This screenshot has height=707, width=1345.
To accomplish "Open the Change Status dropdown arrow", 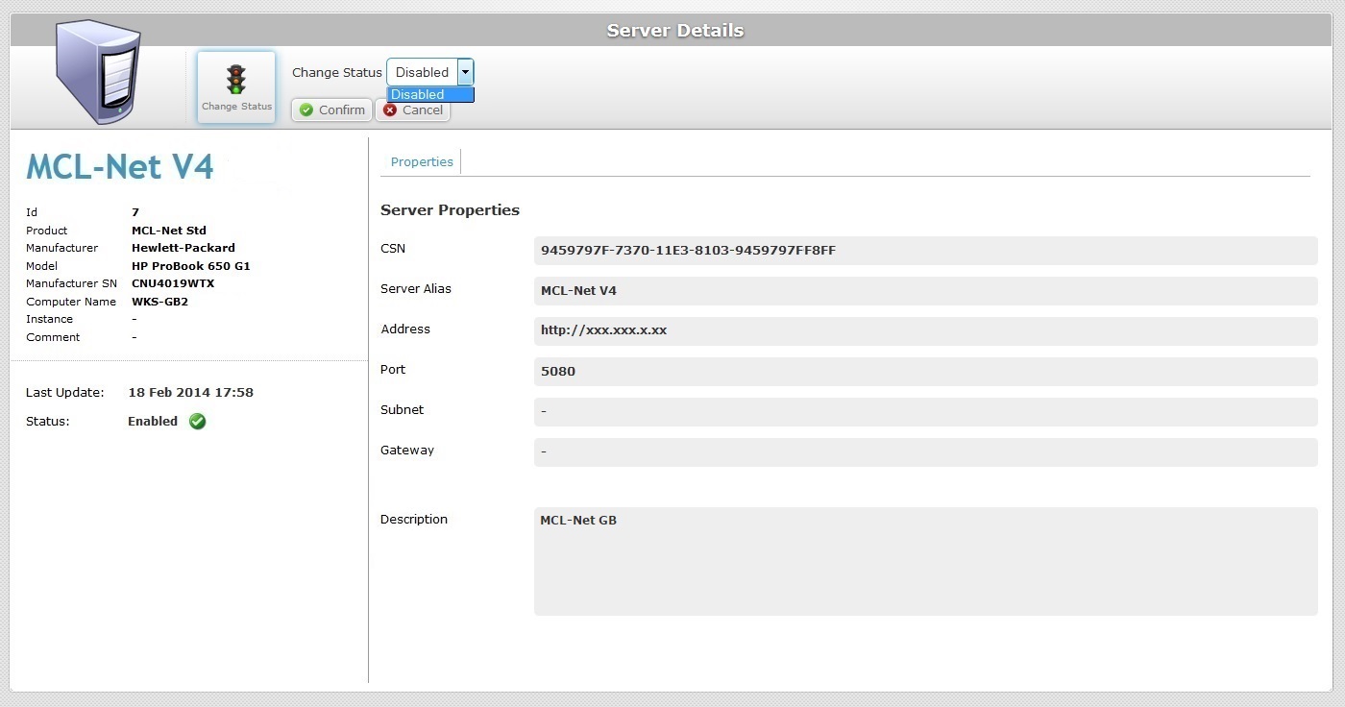I will (x=465, y=72).
